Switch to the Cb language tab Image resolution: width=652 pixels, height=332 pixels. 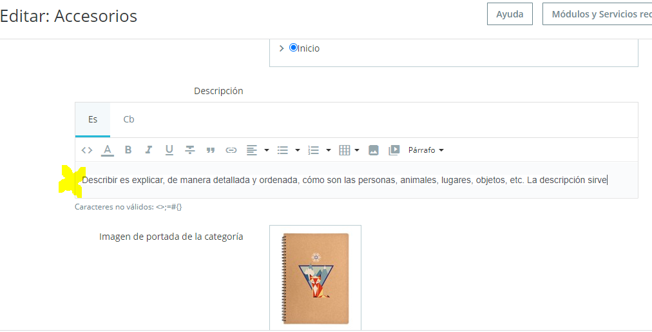tap(129, 119)
